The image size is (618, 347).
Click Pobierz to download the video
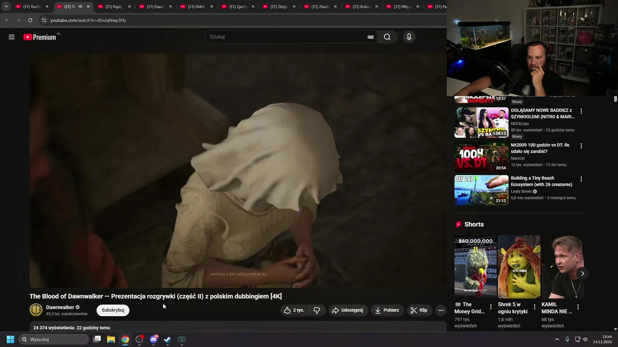(x=387, y=310)
